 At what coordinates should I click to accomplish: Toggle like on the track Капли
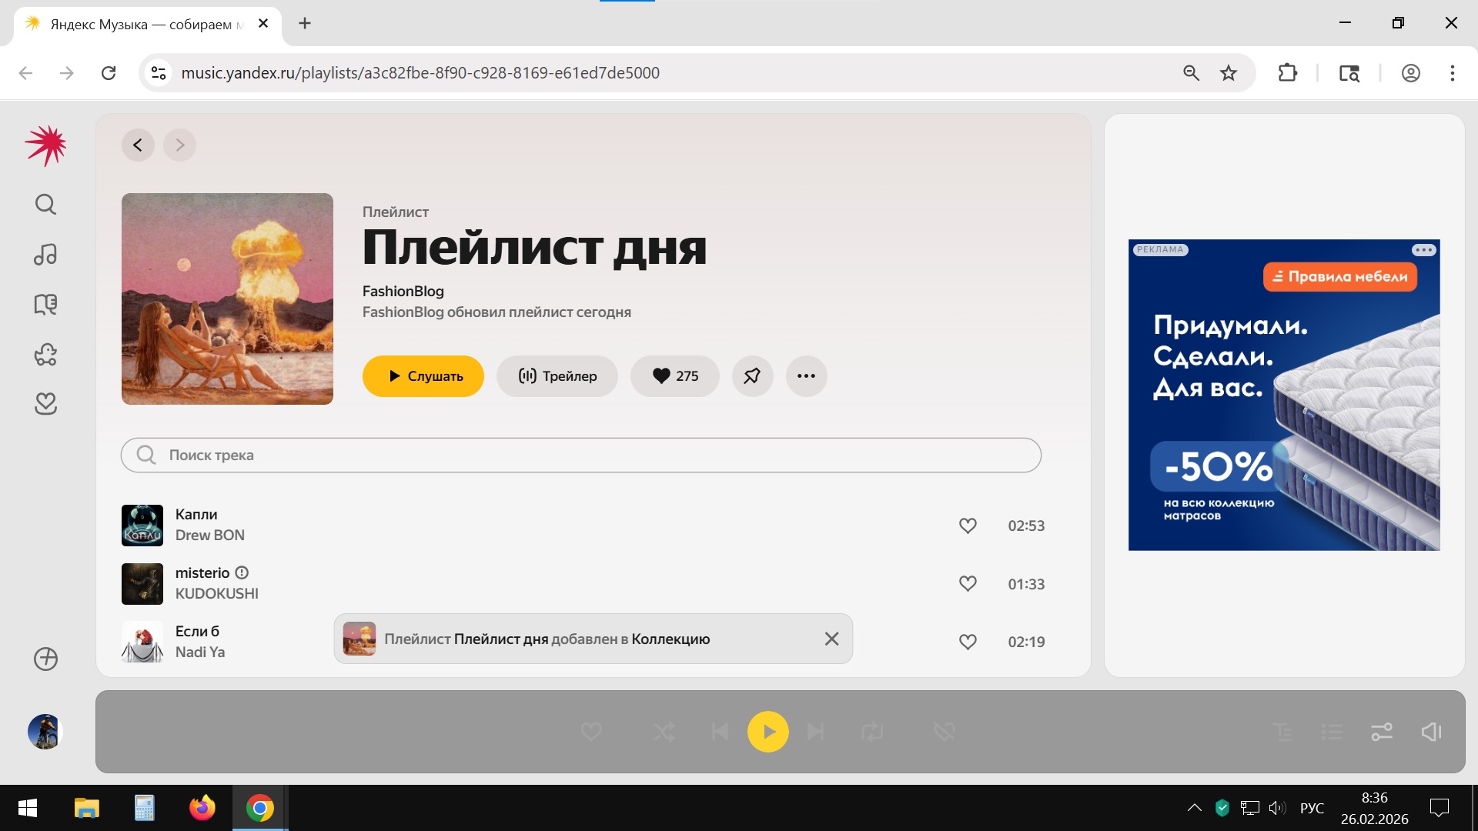[x=968, y=526]
